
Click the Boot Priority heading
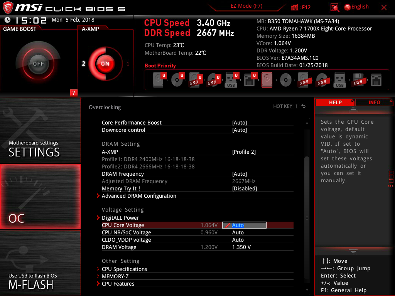tap(160, 66)
